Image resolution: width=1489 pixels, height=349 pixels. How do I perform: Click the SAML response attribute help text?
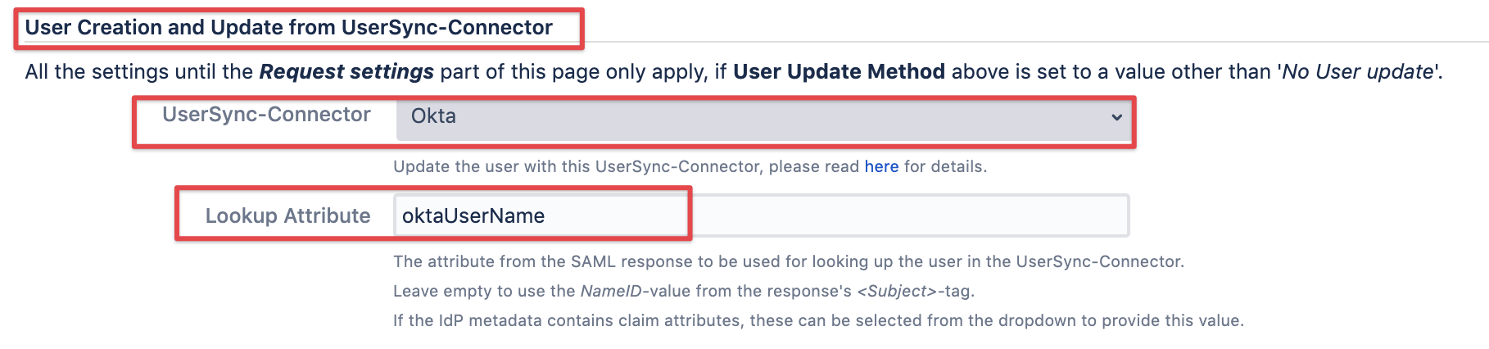(x=788, y=261)
